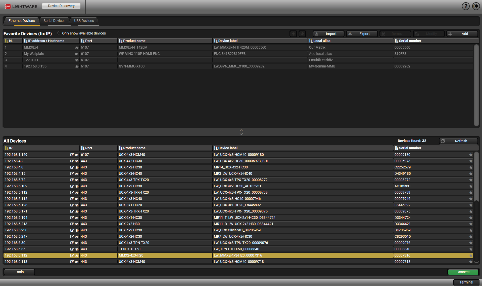Viewport: 482px width, 286px height.
Task: Sort favorites by IP address / Hostname
Action: pyautogui.click(x=51, y=41)
